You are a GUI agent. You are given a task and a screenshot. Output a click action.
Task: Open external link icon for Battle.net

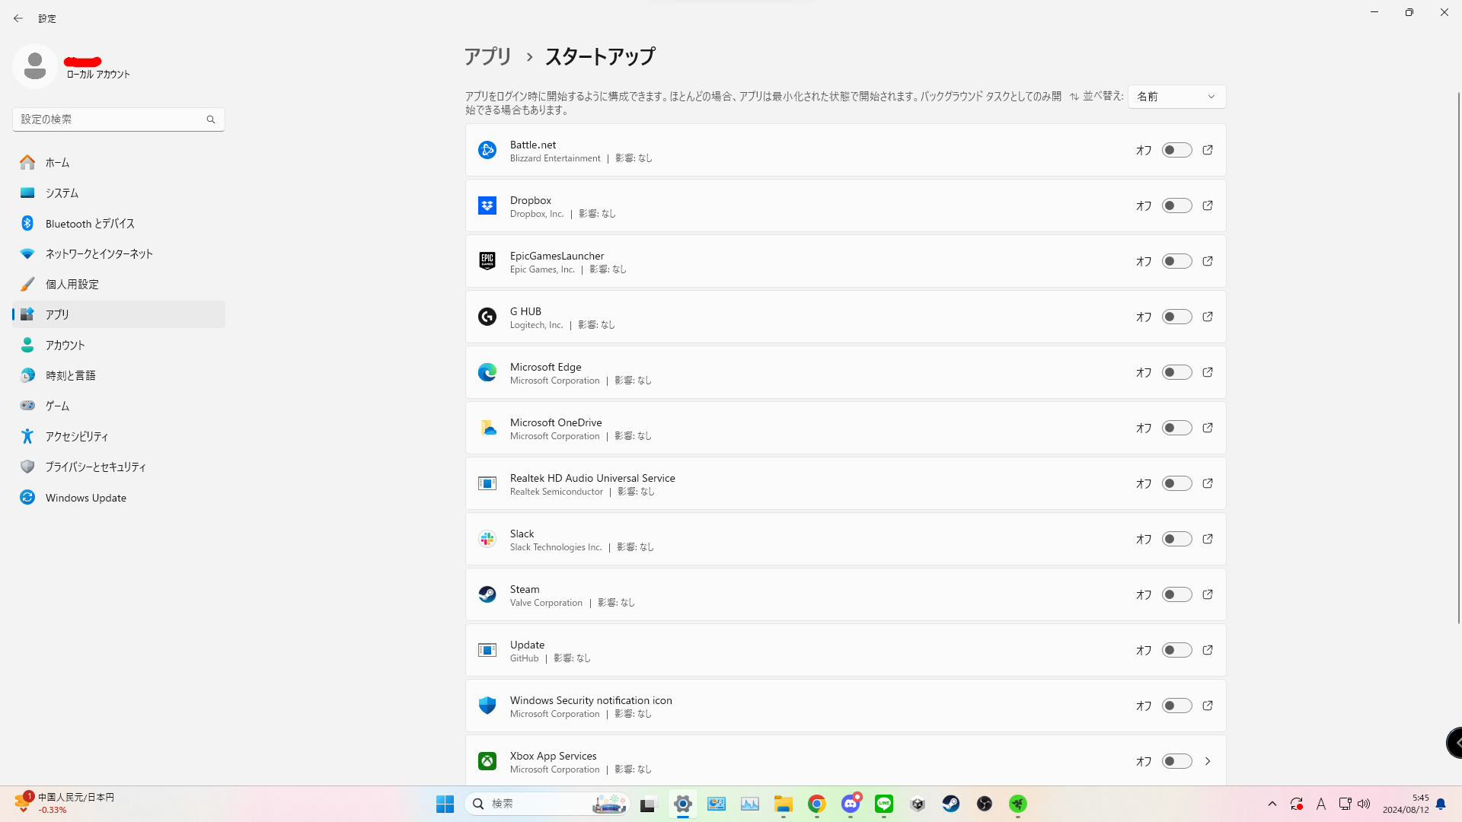pos(1208,150)
